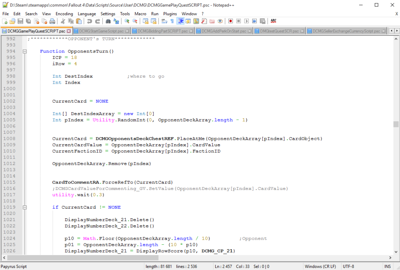Click the Paste clipboard icon
Viewport: 400px width, 270px height.
(x=79, y=21)
